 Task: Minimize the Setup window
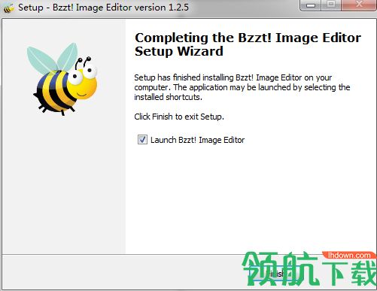click(311, 5)
